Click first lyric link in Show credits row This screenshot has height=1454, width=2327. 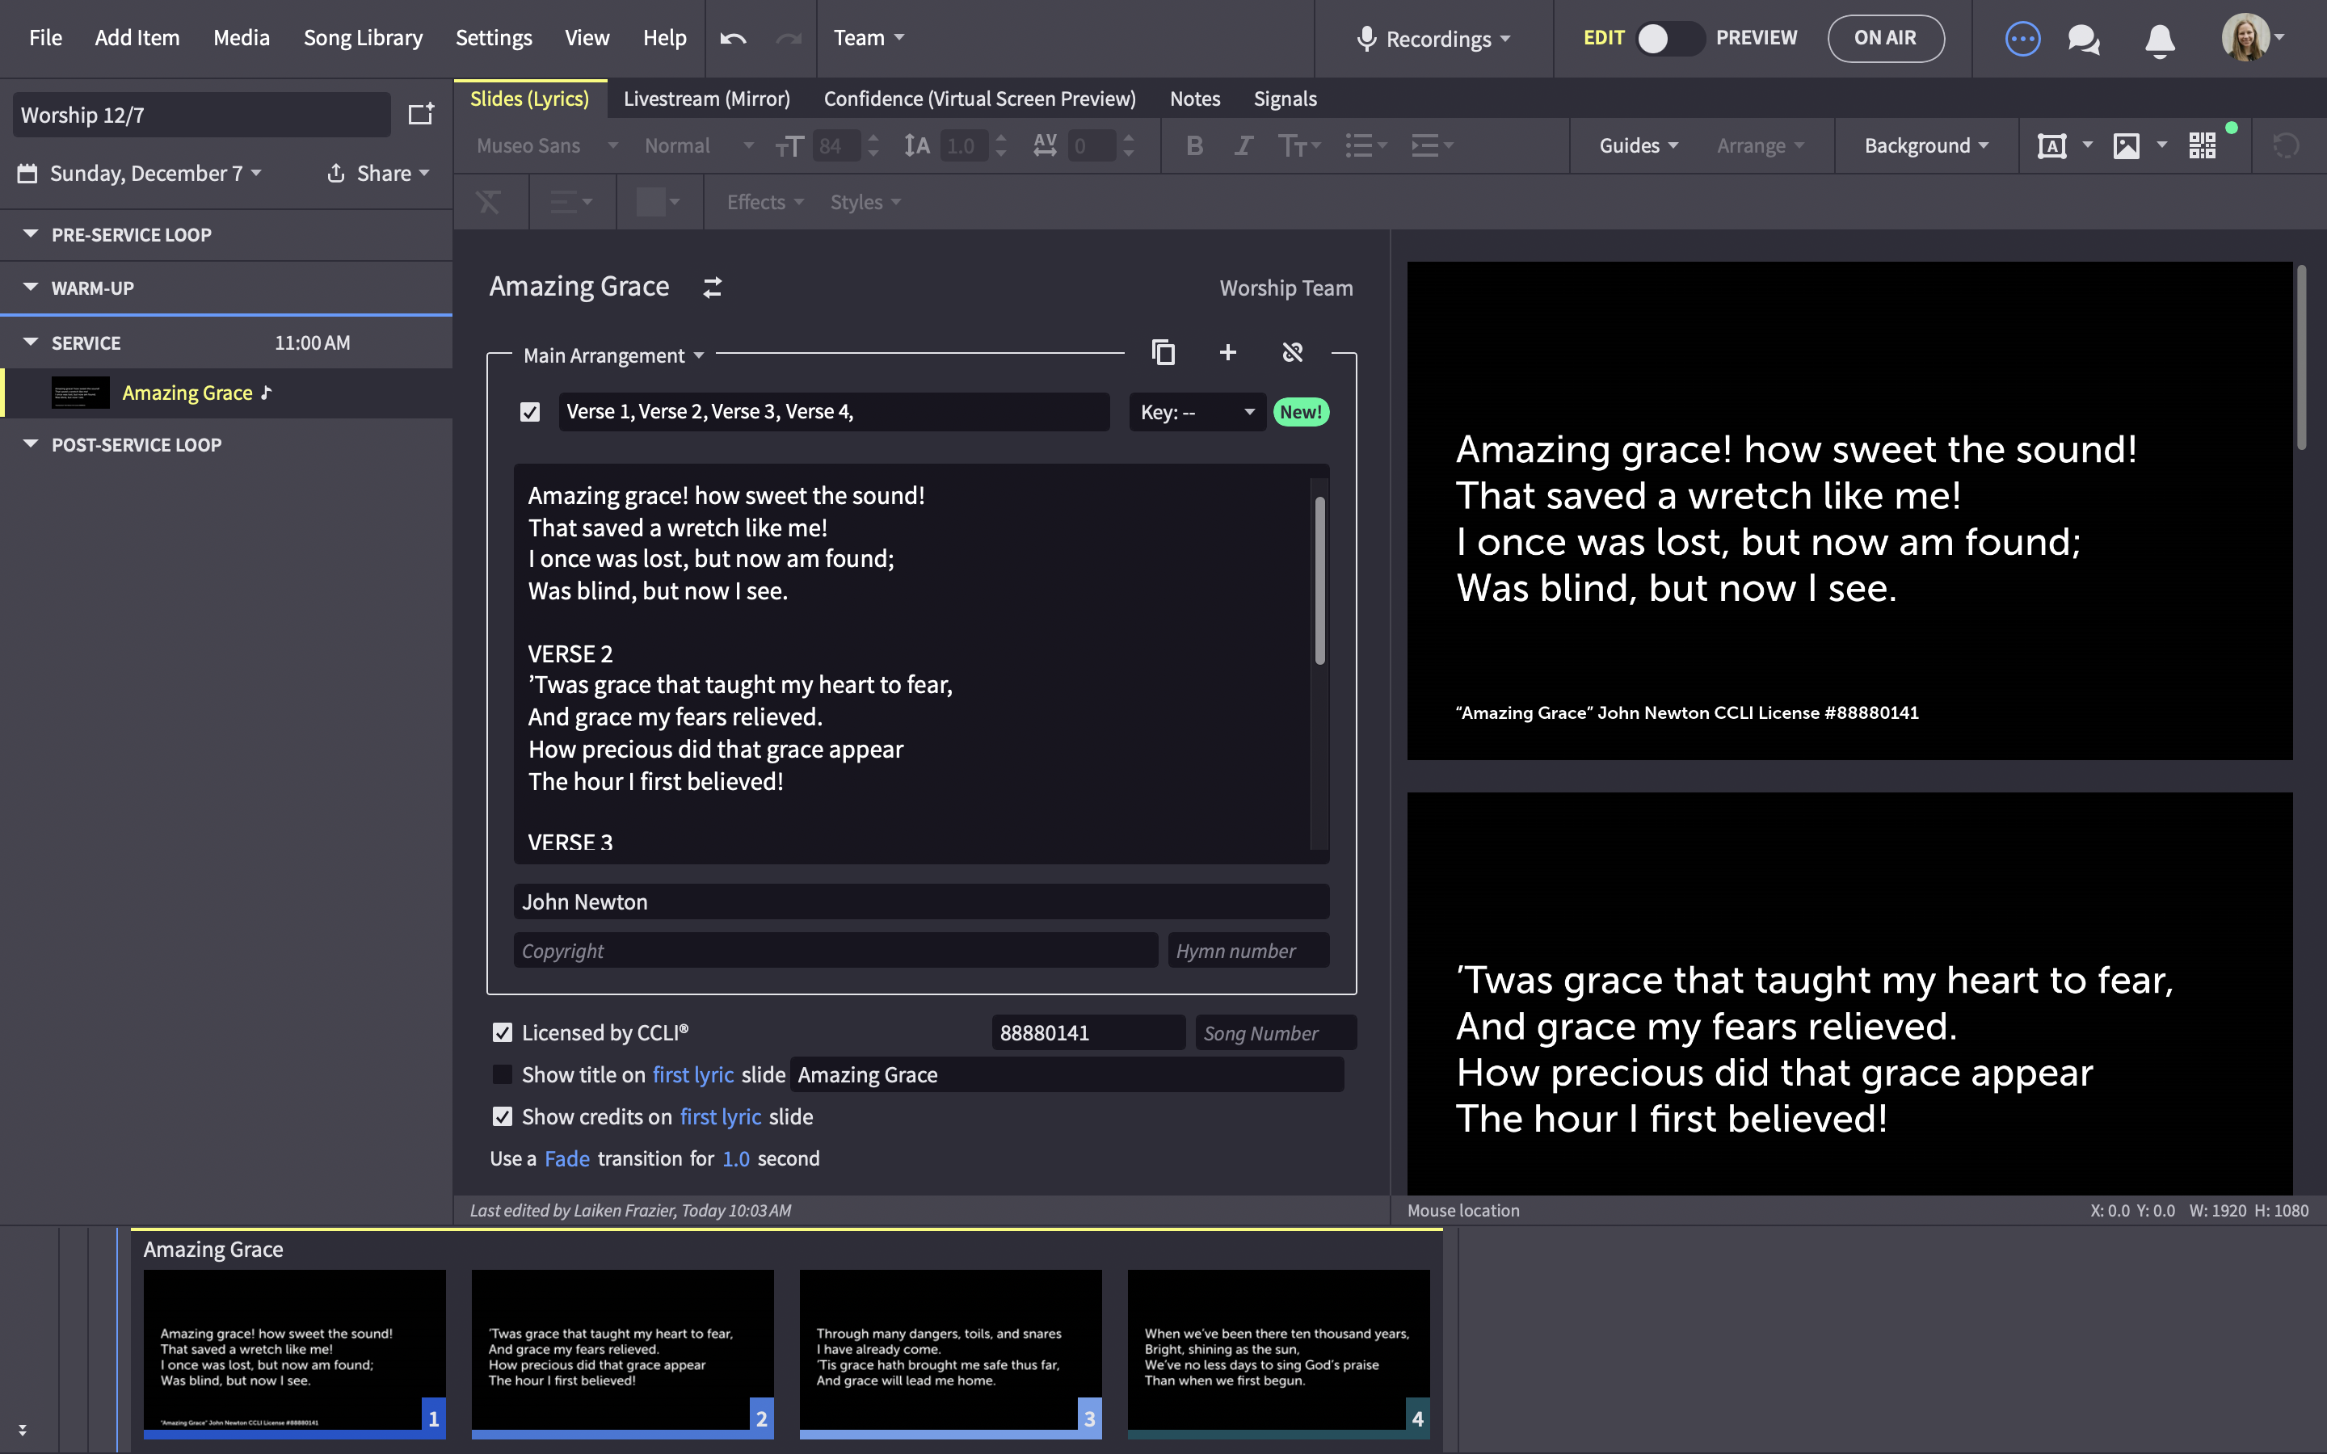point(720,1117)
